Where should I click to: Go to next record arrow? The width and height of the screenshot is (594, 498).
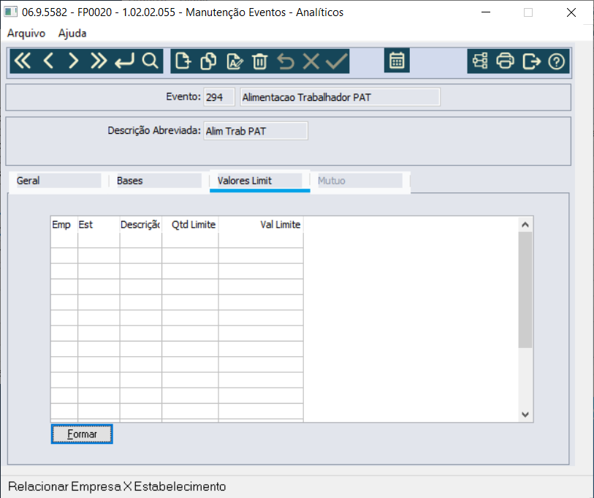[x=74, y=61]
